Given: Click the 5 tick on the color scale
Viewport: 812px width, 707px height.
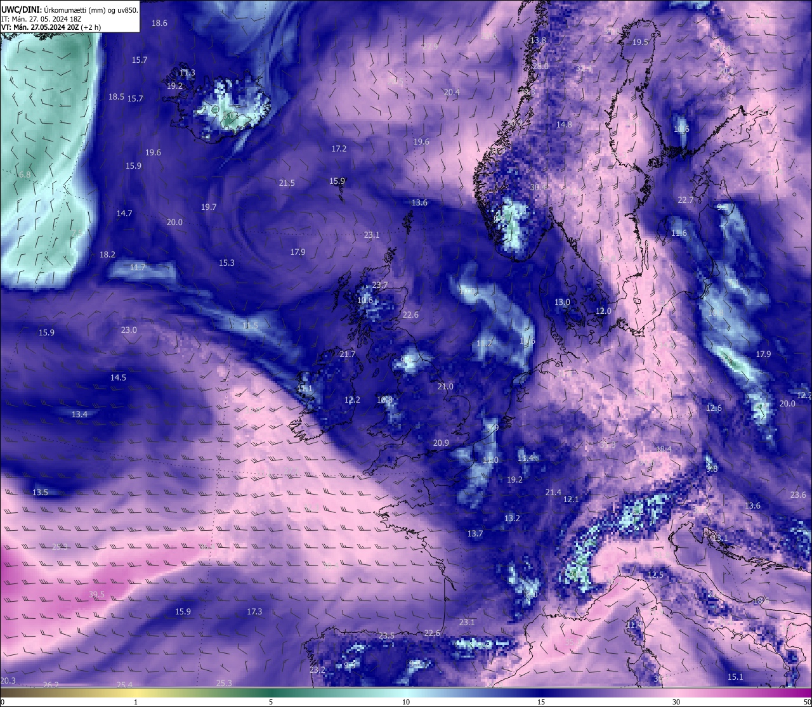Looking at the screenshot, I should pos(271,702).
